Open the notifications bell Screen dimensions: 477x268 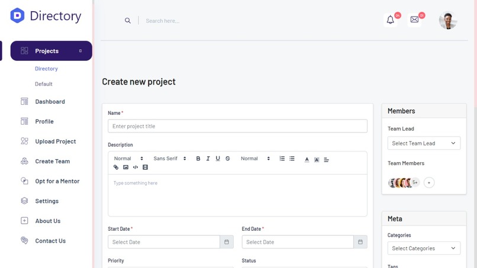tap(391, 20)
